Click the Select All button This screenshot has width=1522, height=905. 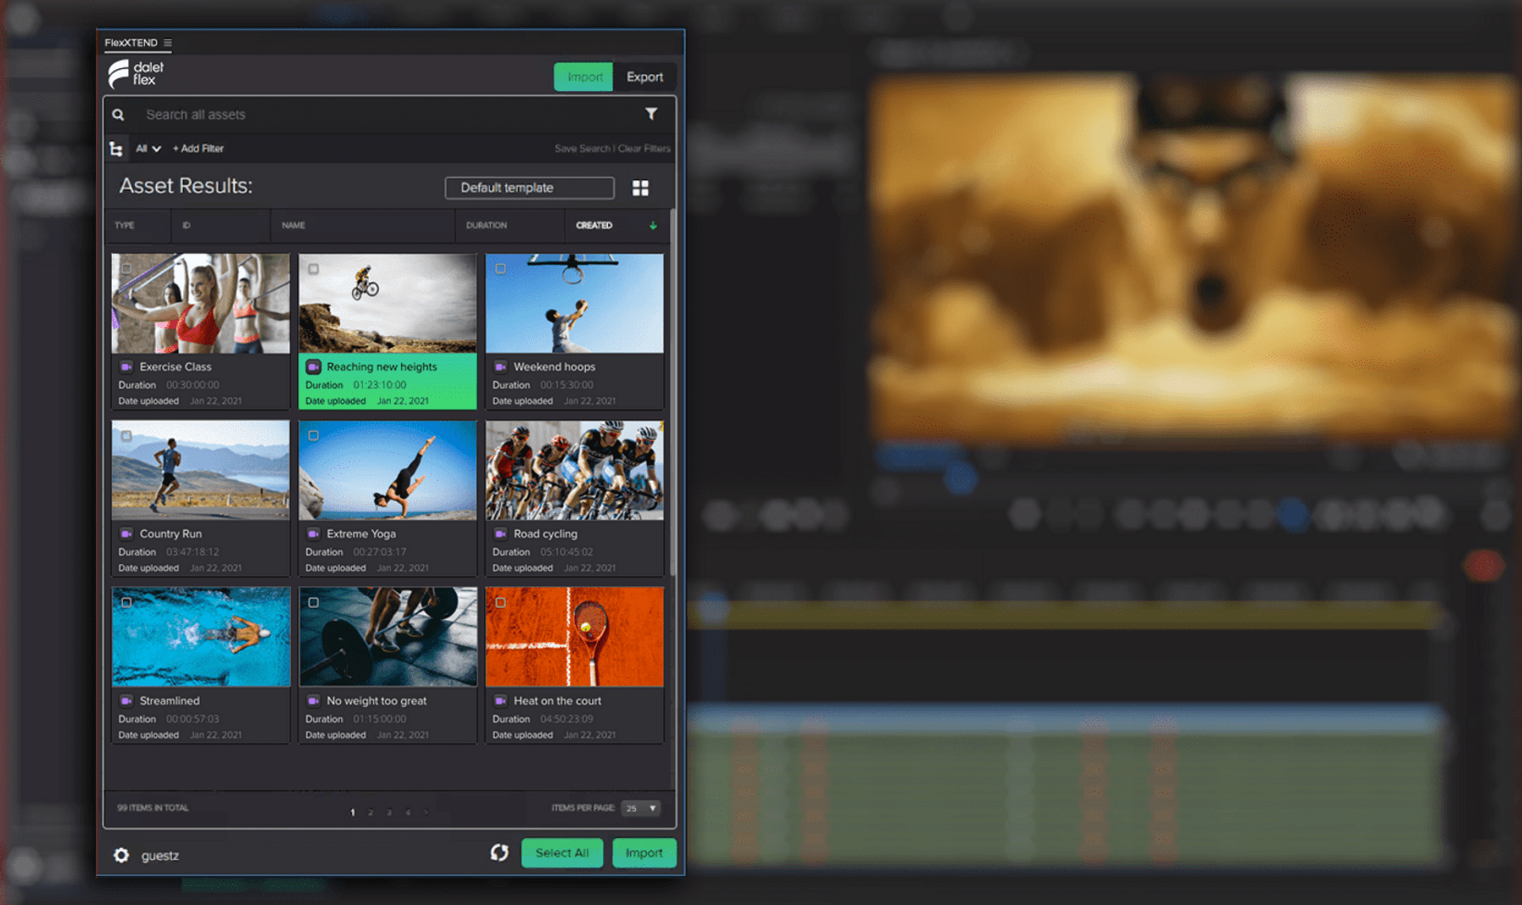pos(562,853)
